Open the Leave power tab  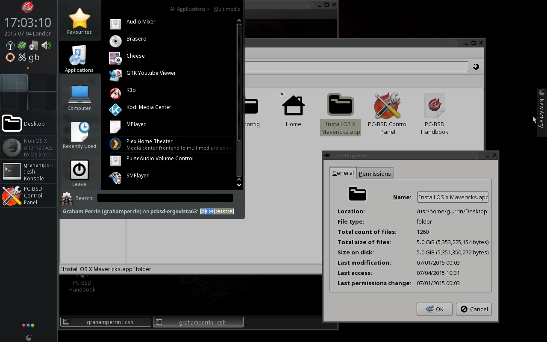point(79,173)
